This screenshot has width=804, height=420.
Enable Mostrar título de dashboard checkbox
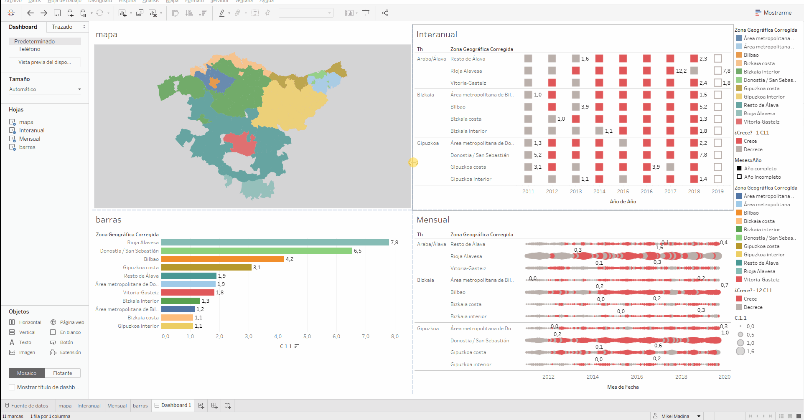12,387
